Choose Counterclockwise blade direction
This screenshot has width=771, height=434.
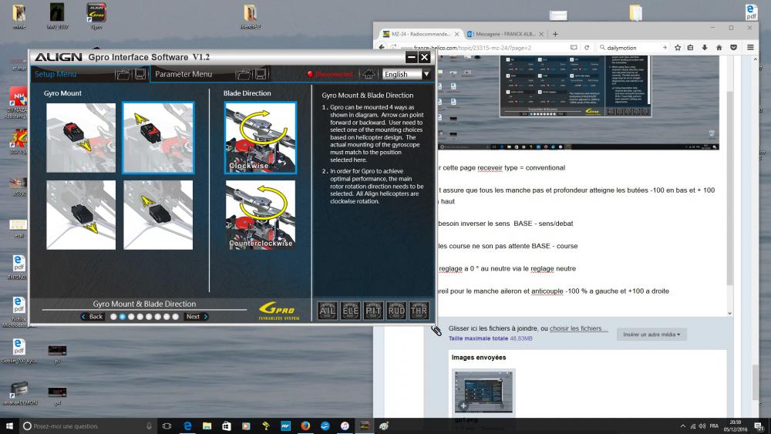261,214
